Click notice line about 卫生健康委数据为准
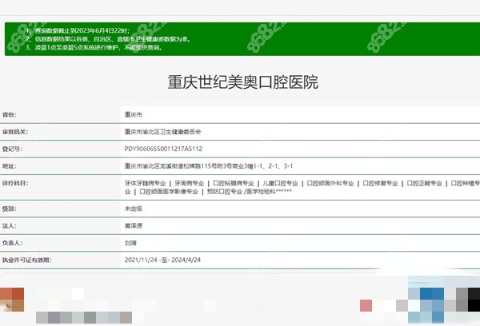This screenshot has width=480, height=326. coord(108,39)
